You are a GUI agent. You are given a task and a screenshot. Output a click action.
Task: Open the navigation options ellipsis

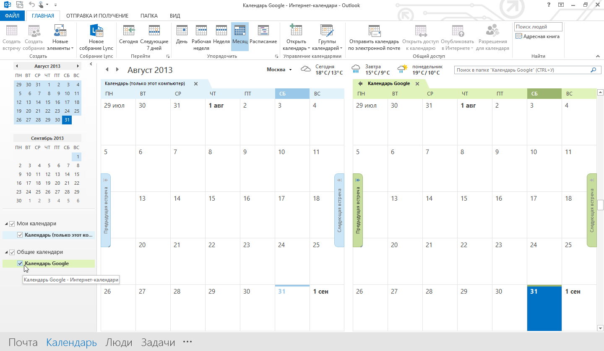tap(187, 342)
